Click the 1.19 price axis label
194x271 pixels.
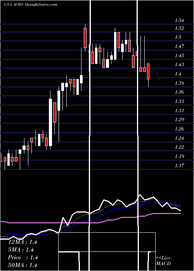tap(179, 156)
